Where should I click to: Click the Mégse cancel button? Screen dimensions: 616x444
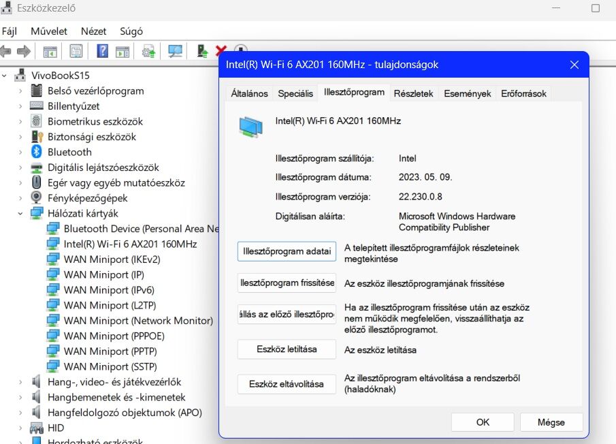click(x=551, y=422)
